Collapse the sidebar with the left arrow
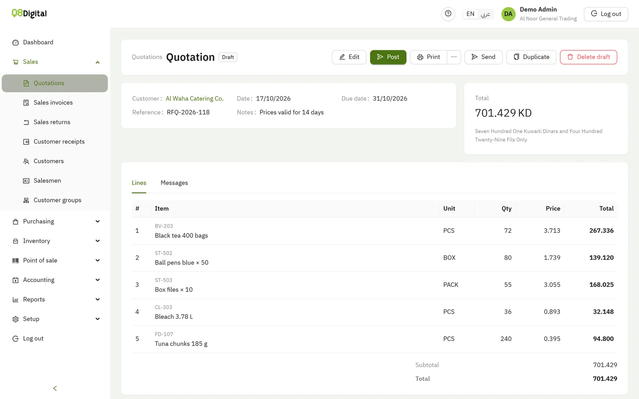 point(55,388)
